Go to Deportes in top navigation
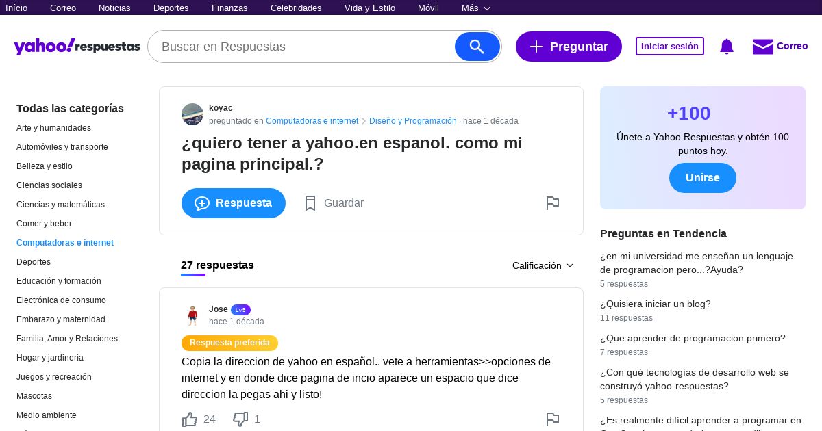Screen dimensions: 822x431 click(171, 8)
